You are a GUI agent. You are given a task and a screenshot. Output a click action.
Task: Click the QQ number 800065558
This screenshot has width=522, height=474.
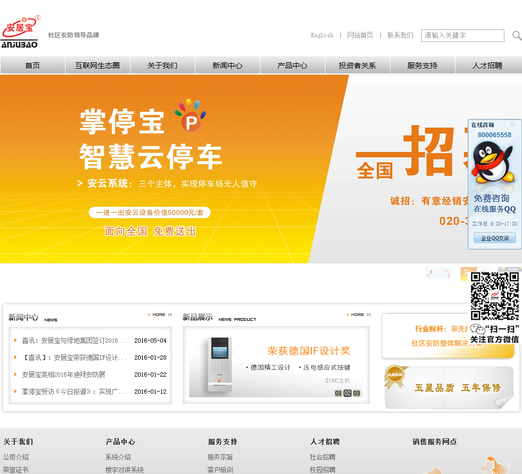494,135
